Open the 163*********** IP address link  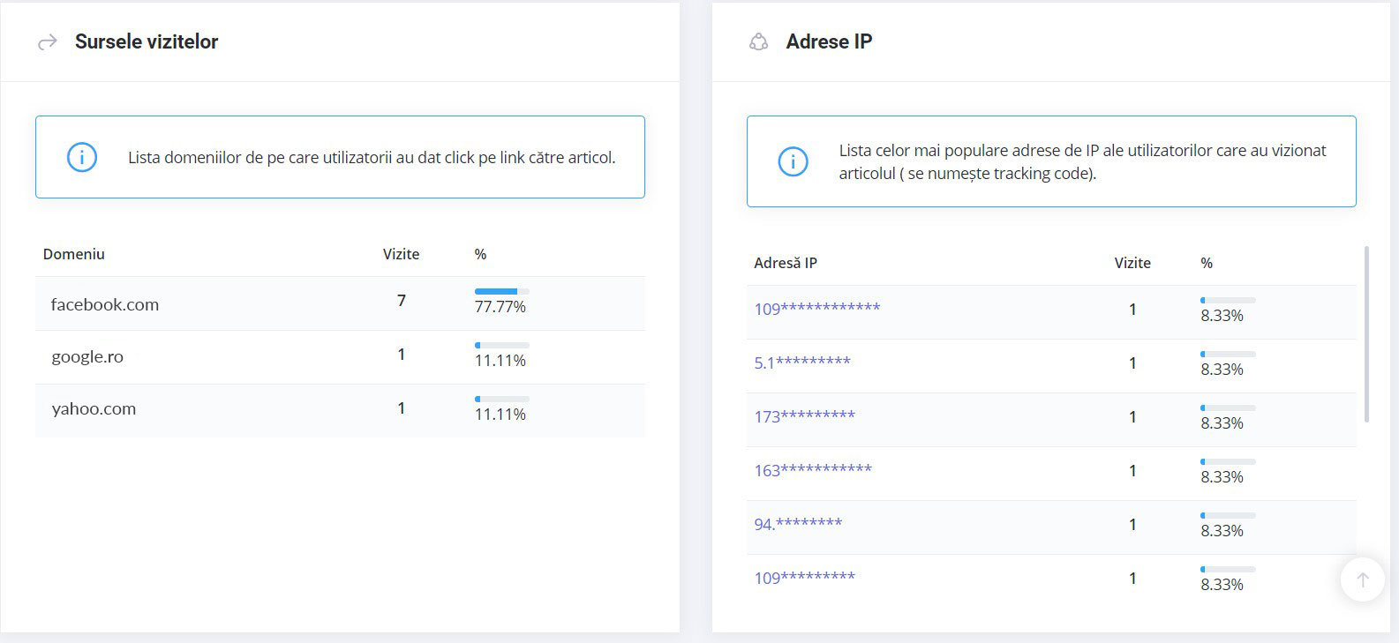(x=812, y=470)
